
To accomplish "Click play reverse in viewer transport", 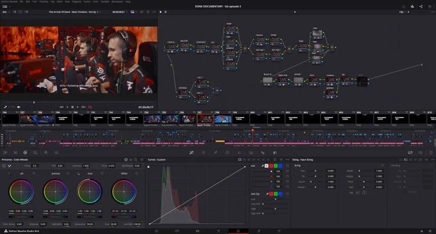I will [x=67, y=107].
